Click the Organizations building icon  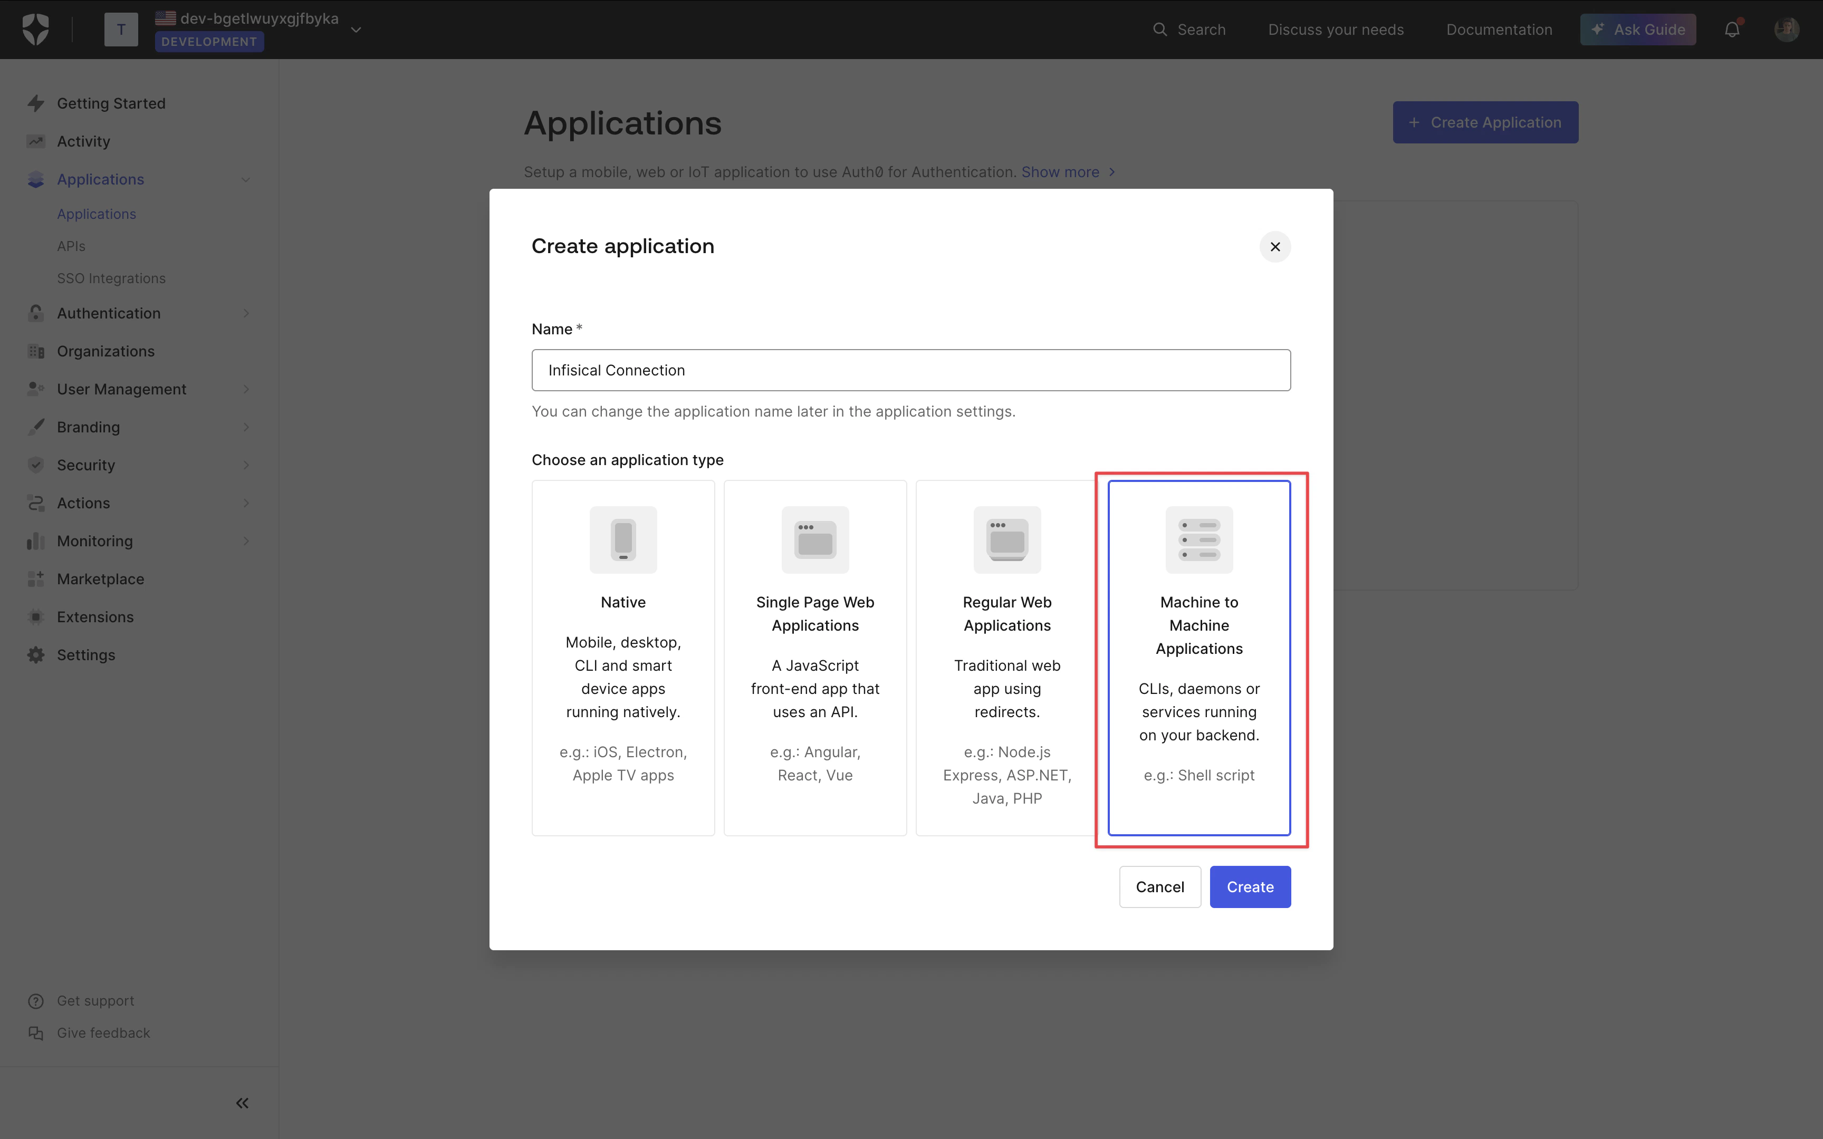point(35,351)
